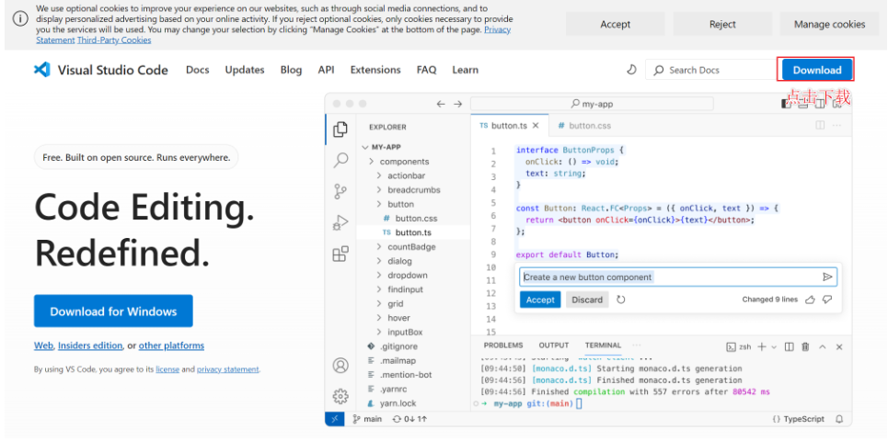The width and height of the screenshot is (888, 441).
Task: Click the Accounts icon in activity bar
Action: pos(340,366)
